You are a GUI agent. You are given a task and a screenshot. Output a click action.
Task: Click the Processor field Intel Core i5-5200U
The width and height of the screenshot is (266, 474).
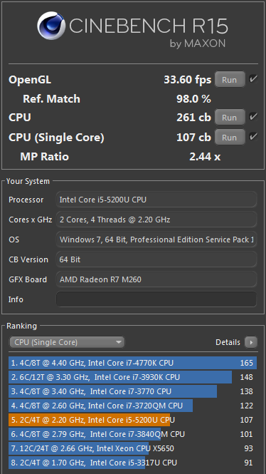click(156, 200)
